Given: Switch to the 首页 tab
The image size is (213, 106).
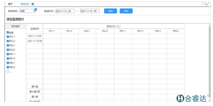Looking at the screenshot, I should coord(10,4).
